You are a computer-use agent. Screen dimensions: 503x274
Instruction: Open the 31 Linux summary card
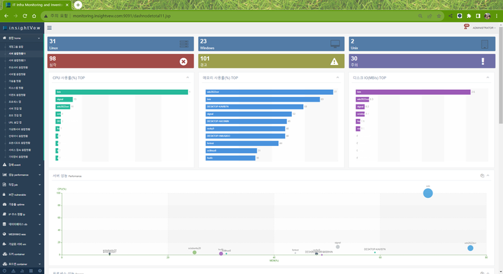120,44
